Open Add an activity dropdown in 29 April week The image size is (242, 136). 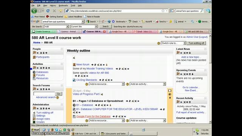148,121
